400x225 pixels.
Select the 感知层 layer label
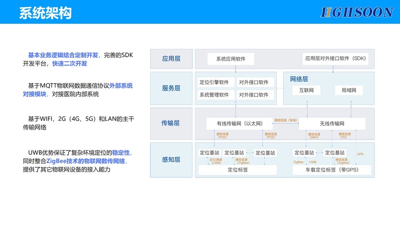point(171,159)
